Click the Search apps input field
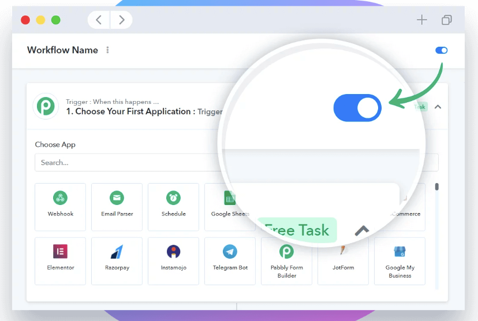Image resolution: width=478 pixels, height=321 pixels. coord(127,163)
